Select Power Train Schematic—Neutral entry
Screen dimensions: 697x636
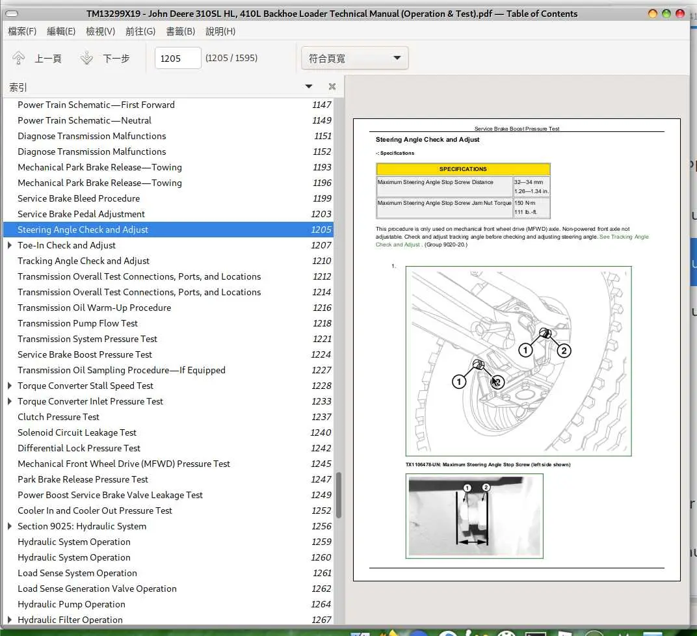168,120
